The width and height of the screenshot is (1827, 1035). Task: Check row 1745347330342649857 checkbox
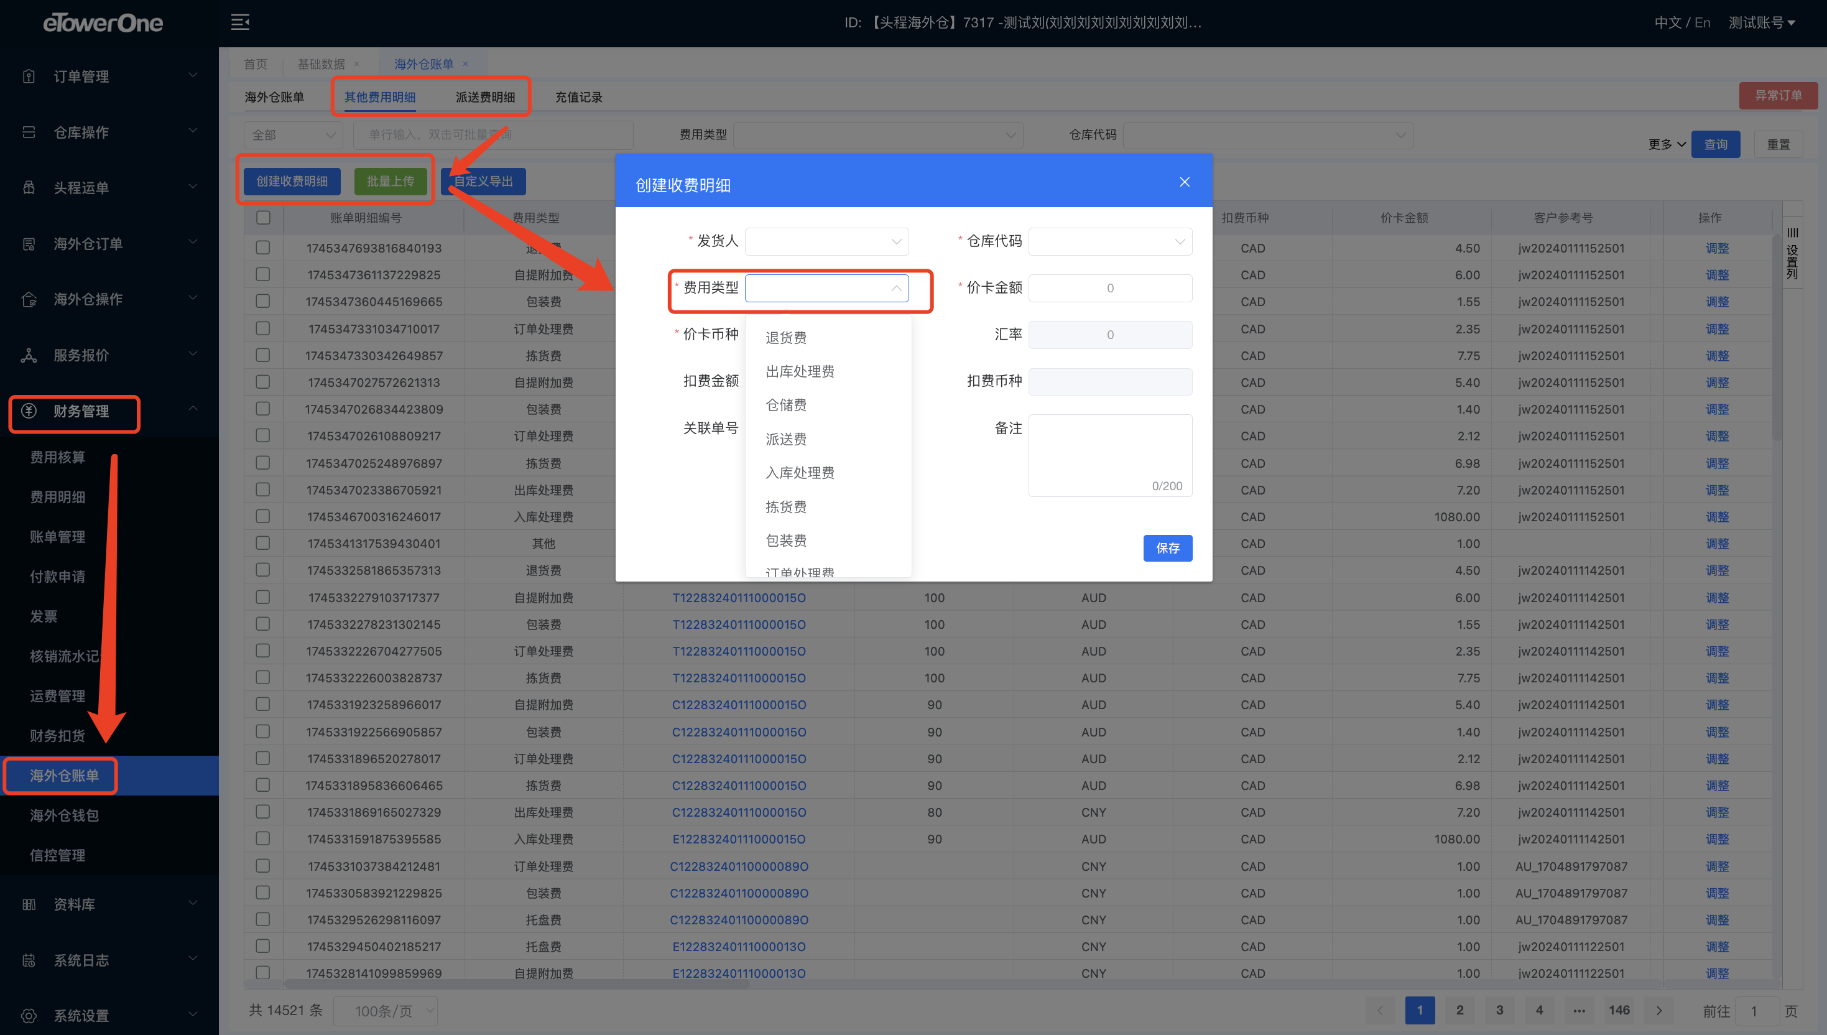point(263,355)
